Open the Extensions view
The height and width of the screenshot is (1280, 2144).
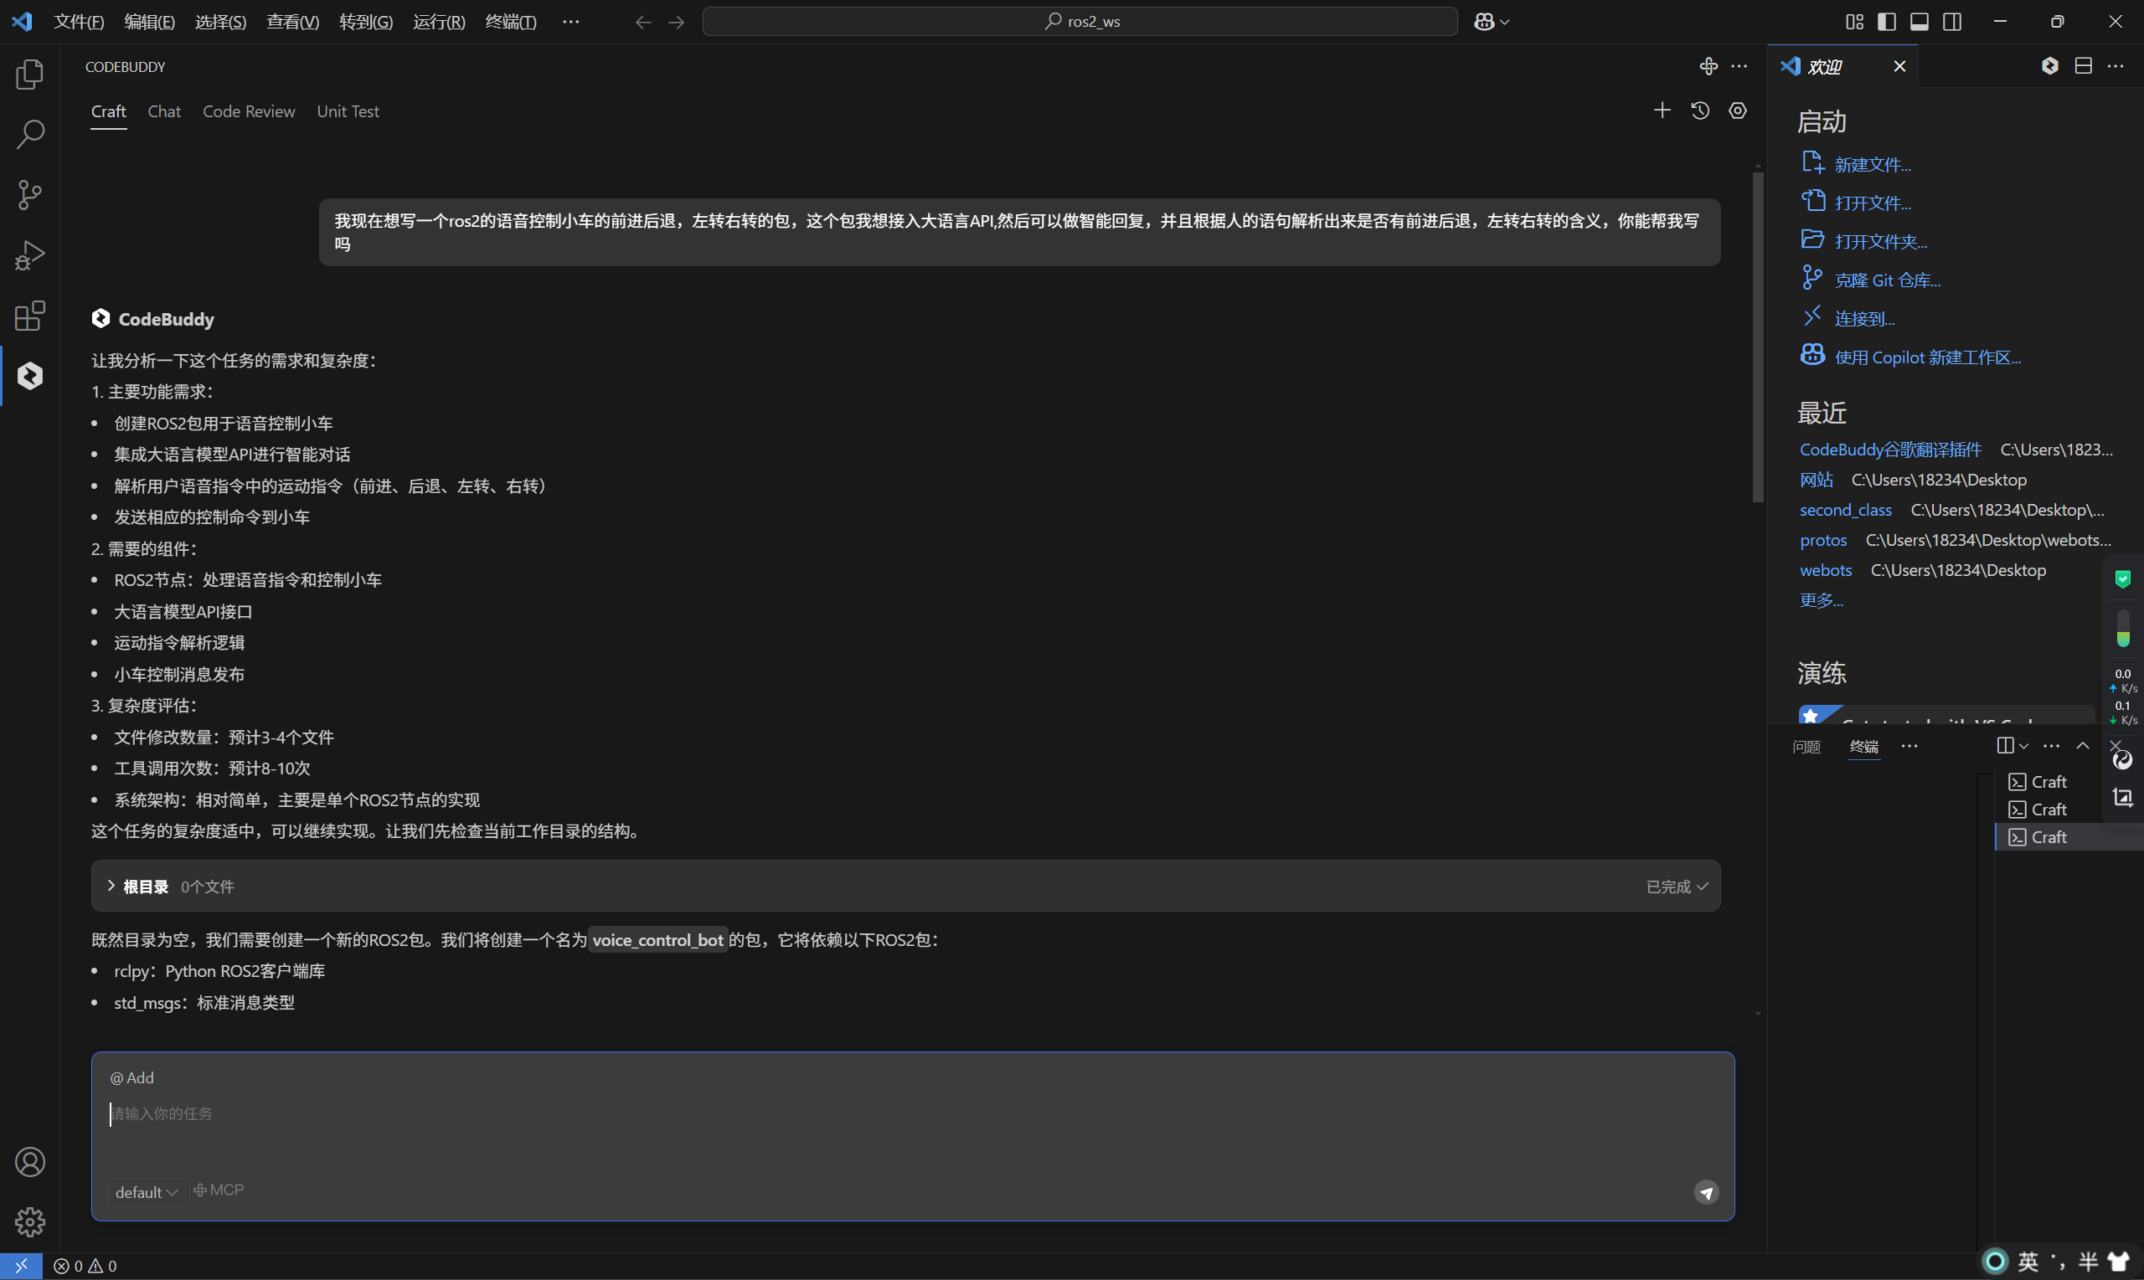[30, 316]
